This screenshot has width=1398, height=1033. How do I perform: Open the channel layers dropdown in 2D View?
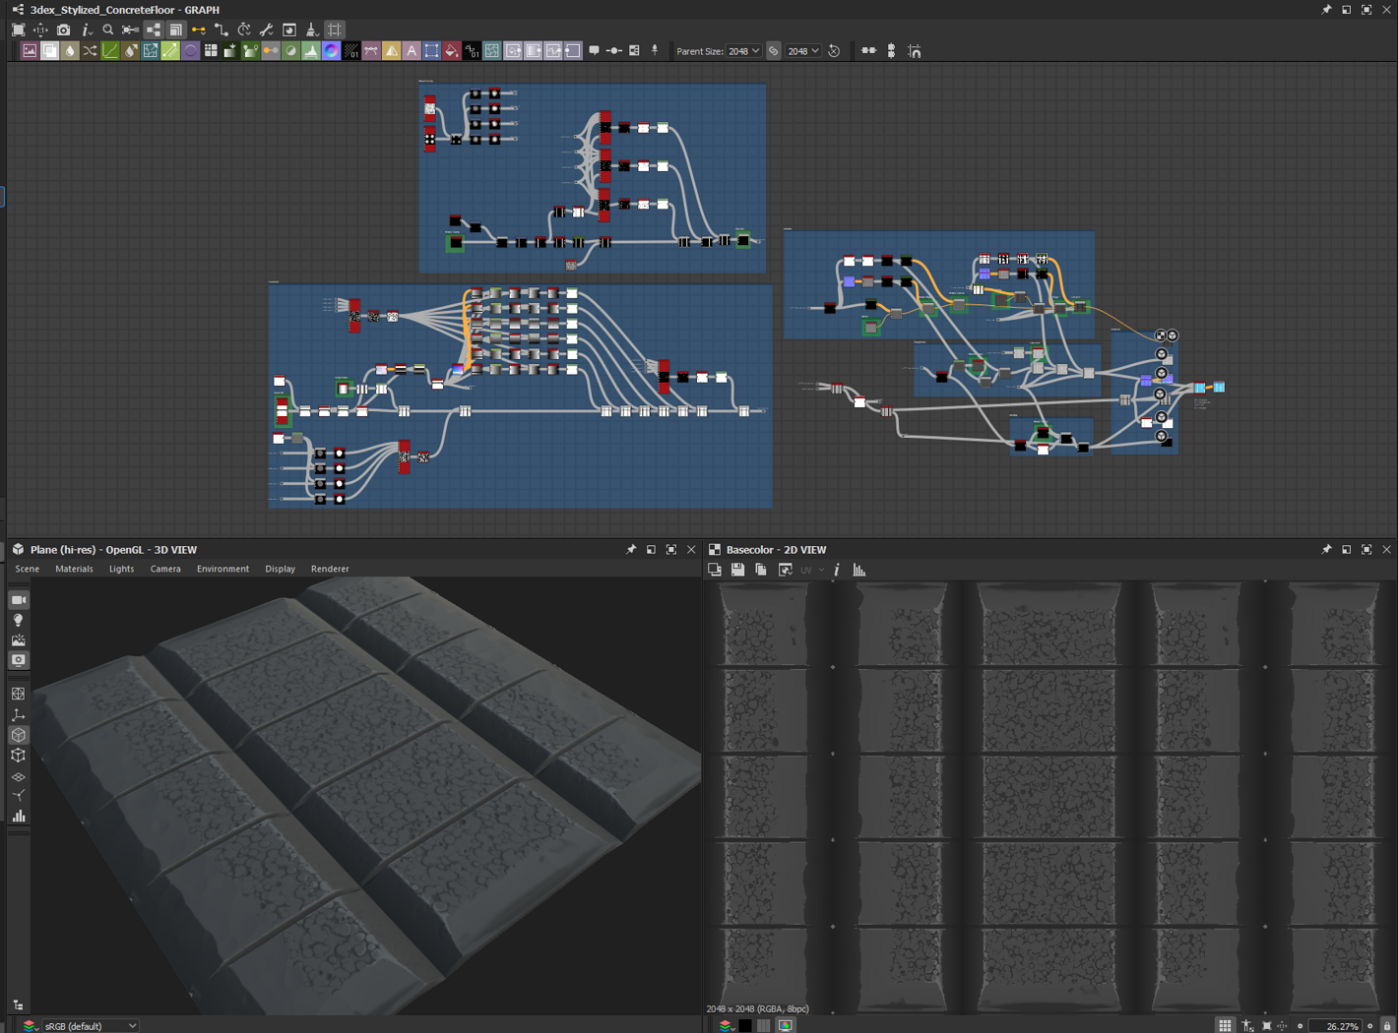tap(726, 1025)
